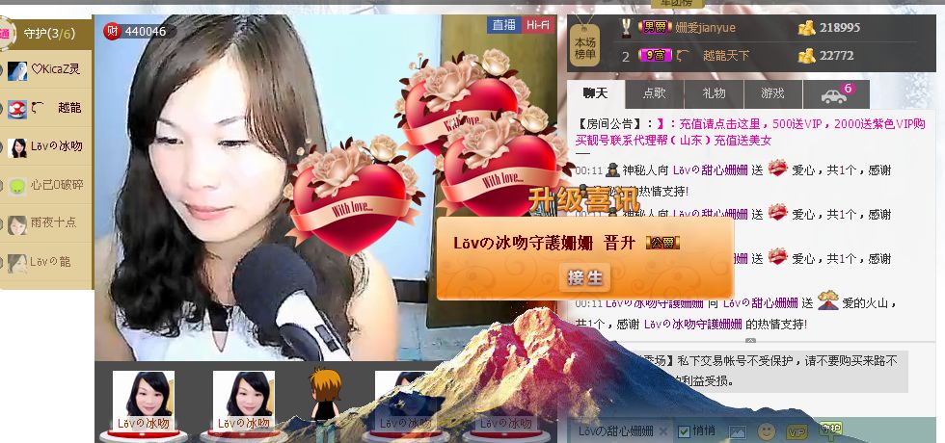Switch to the 游戏 games tab
The image size is (945, 443).
click(x=772, y=94)
